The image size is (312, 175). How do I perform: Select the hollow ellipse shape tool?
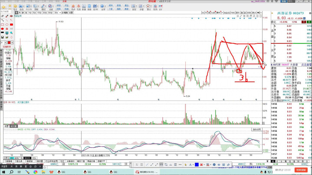click(7, 25)
